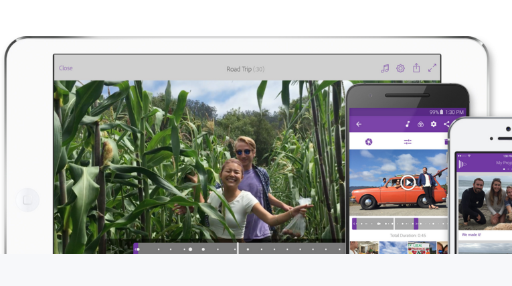Tap the share export icon on tablet
The height and width of the screenshot is (286, 512).
pos(416,68)
